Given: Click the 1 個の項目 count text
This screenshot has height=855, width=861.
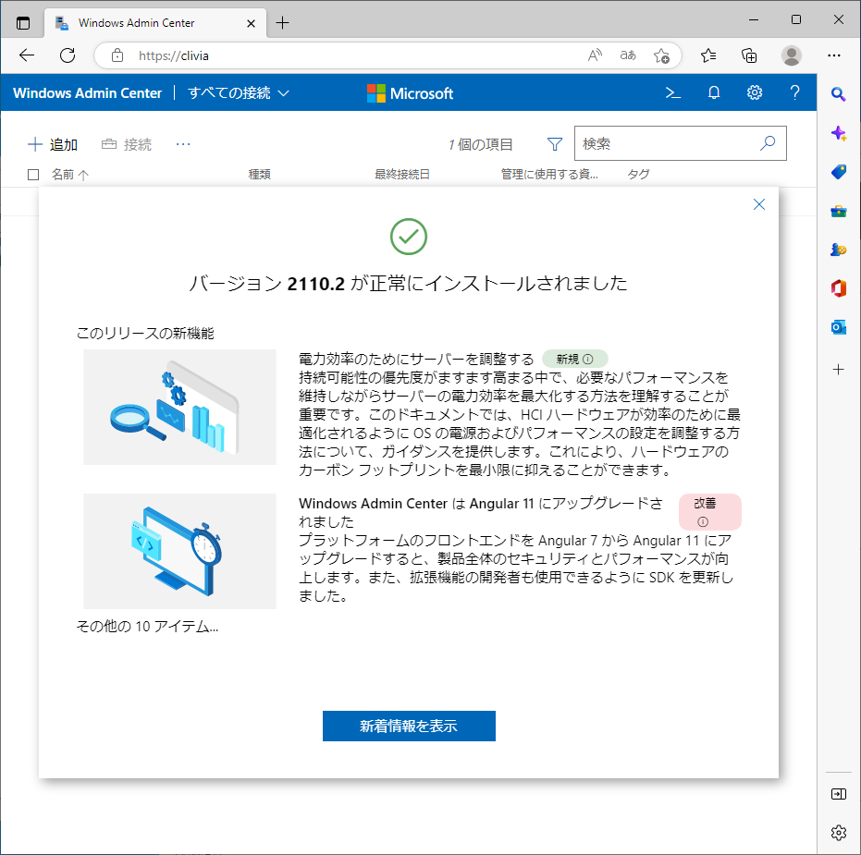Looking at the screenshot, I should point(481,144).
